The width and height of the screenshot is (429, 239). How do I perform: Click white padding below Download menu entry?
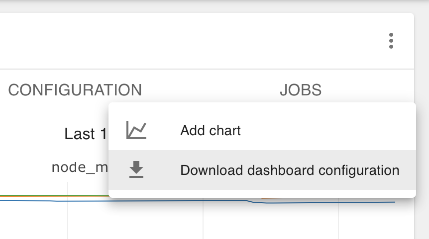(x=262, y=193)
